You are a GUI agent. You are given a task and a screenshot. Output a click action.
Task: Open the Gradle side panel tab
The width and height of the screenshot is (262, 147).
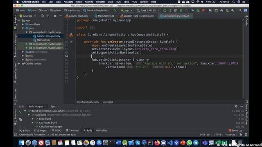tap(246, 20)
